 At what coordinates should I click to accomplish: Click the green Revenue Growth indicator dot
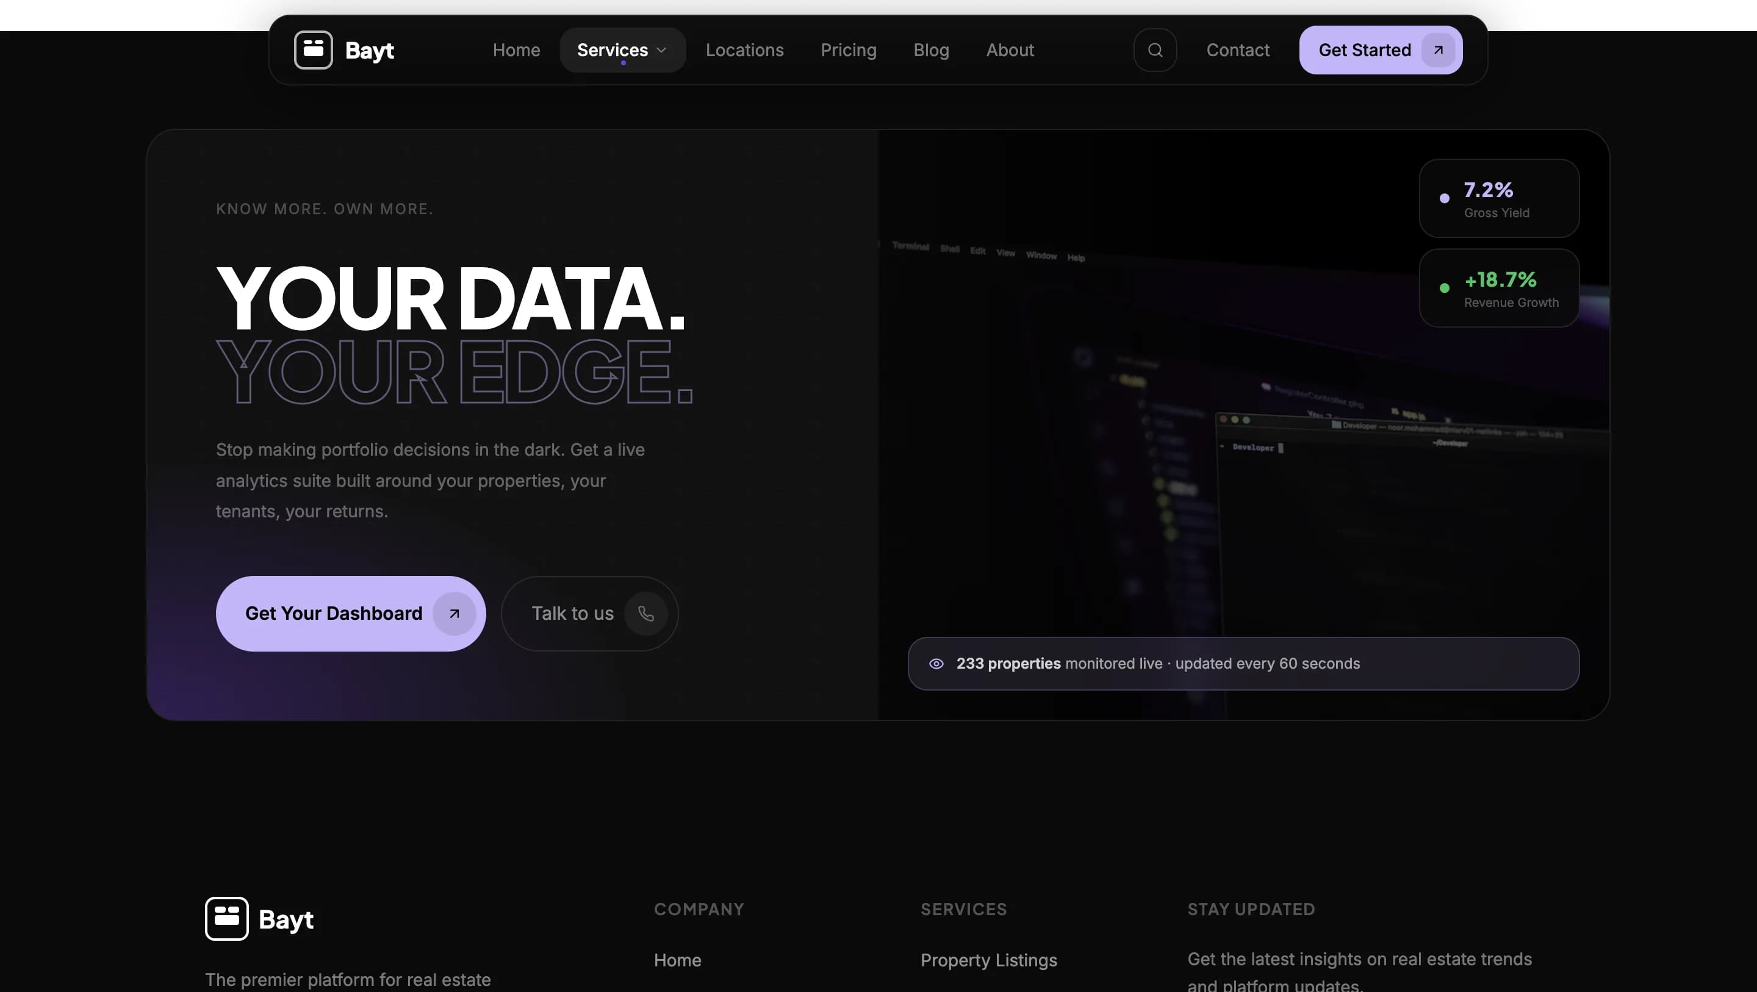tap(1444, 288)
